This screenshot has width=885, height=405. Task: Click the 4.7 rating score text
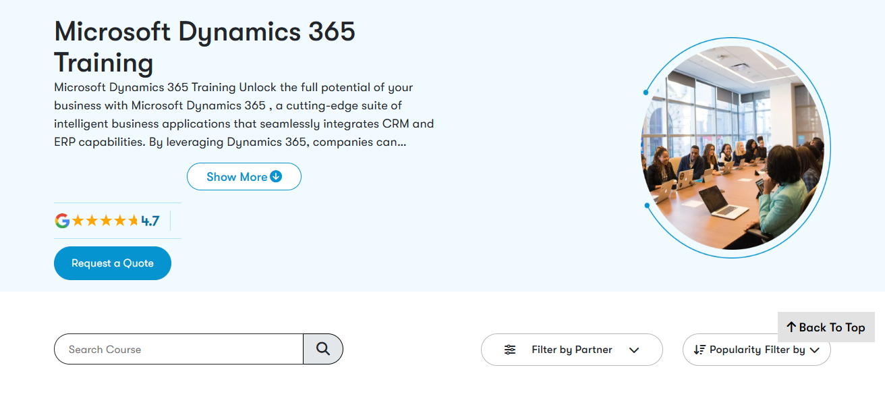click(x=150, y=220)
